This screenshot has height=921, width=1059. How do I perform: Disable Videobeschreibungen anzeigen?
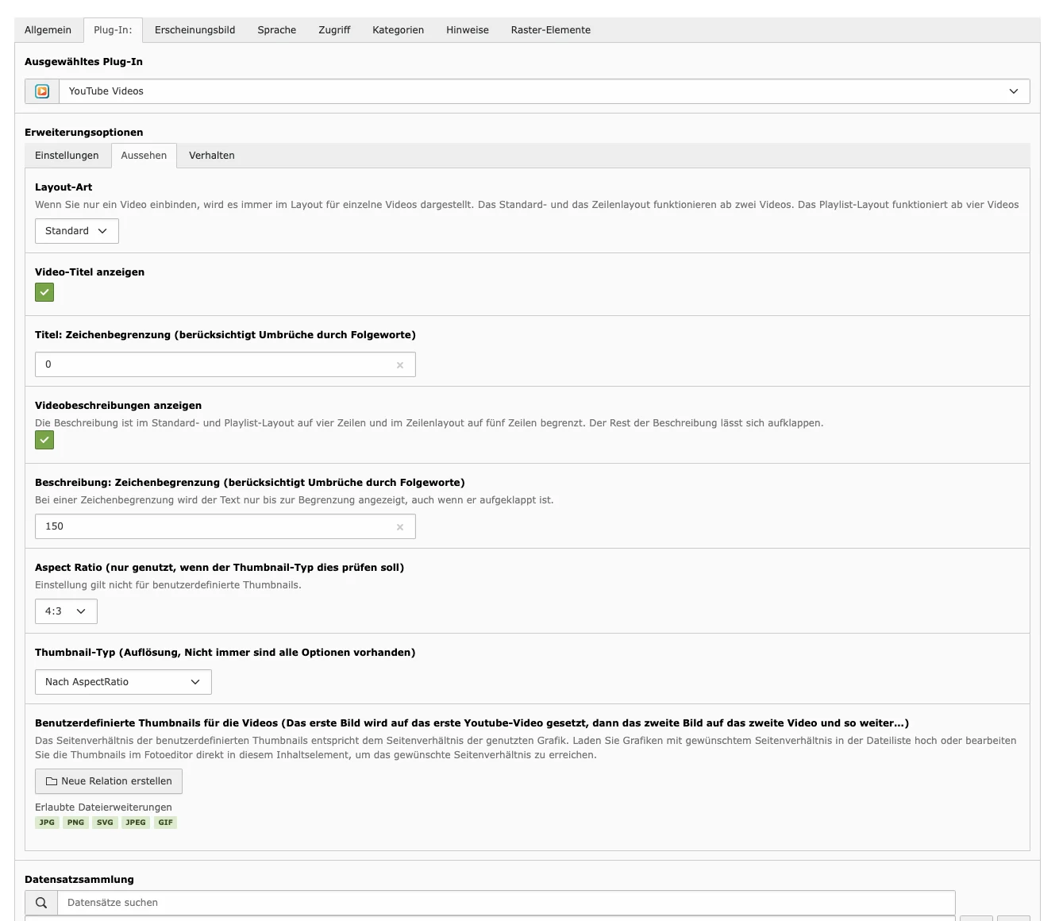pyautogui.click(x=44, y=440)
